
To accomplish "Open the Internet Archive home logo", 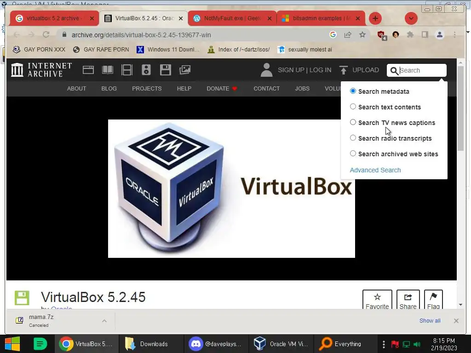I will coord(41,70).
